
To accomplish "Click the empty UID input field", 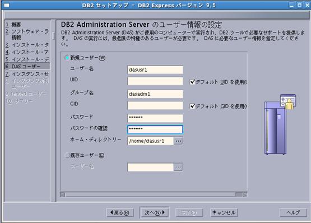I will coord(155,81).
